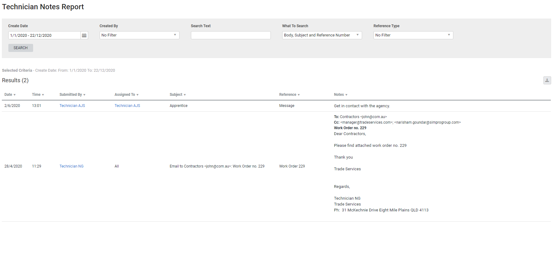
Task: Open the Technician NG submitter link
Action: click(71, 166)
